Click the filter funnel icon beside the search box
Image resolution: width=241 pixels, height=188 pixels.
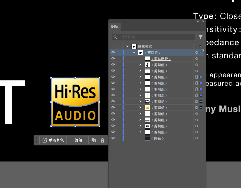(200, 37)
